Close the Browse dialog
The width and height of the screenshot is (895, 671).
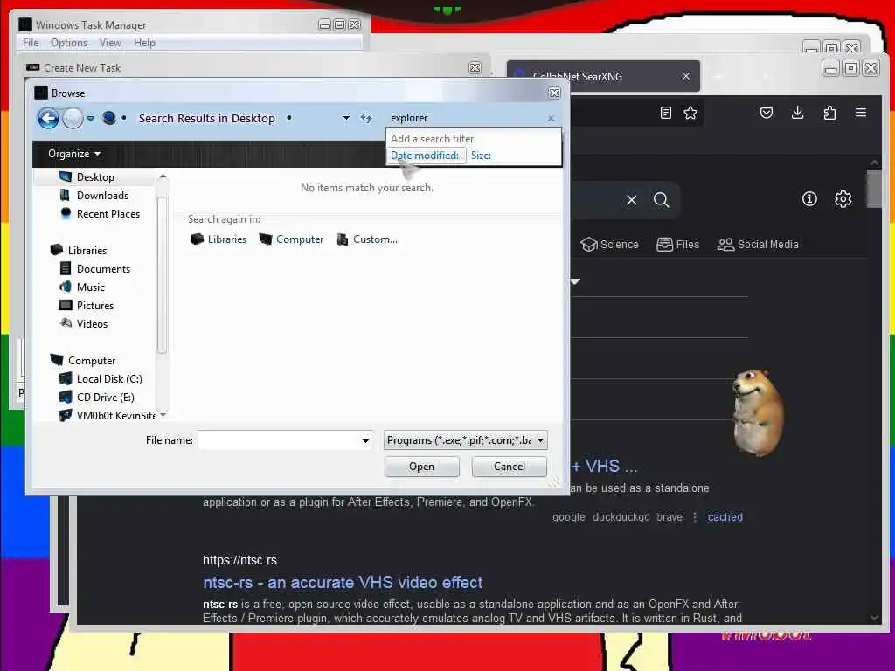[553, 93]
